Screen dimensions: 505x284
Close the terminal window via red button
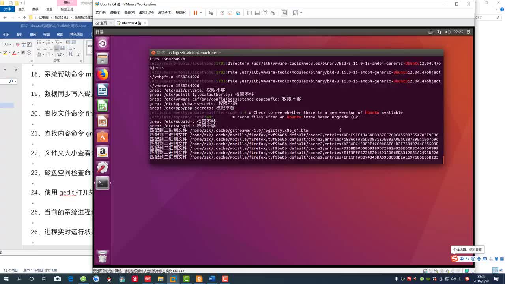pos(153,52)
